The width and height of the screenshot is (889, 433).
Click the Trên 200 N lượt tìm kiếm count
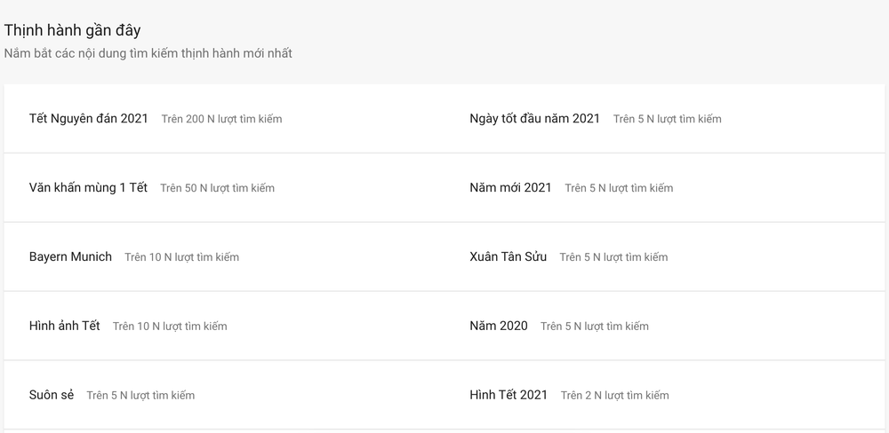(x=221, y=119)
